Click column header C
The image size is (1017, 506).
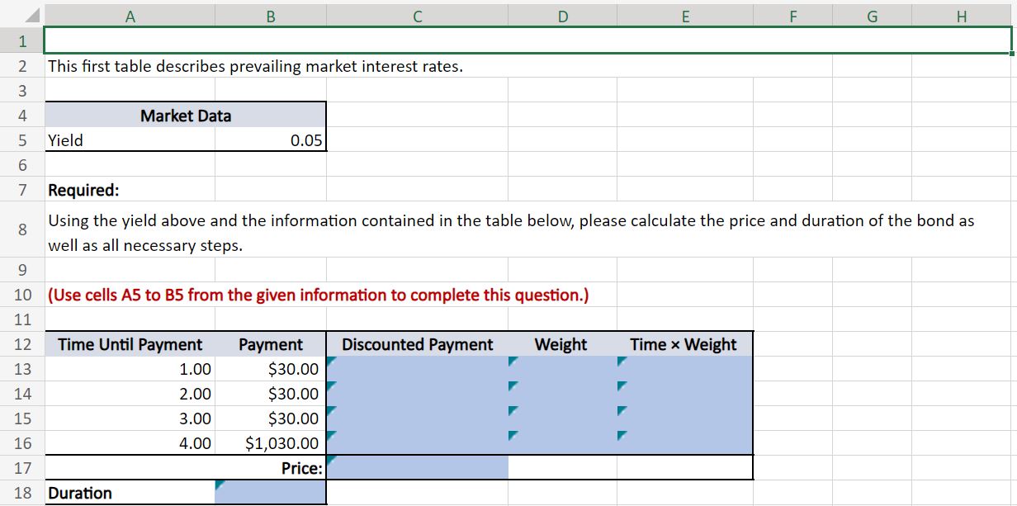(417, 15)
